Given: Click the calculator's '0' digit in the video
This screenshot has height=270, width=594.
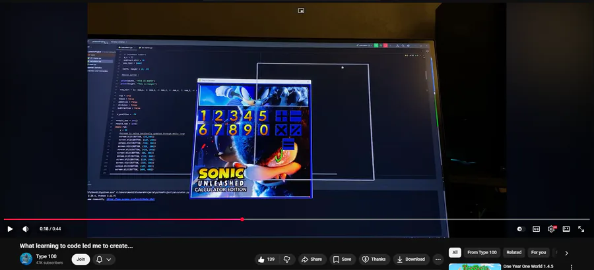Looking at the screenshot, I should 263,130.
